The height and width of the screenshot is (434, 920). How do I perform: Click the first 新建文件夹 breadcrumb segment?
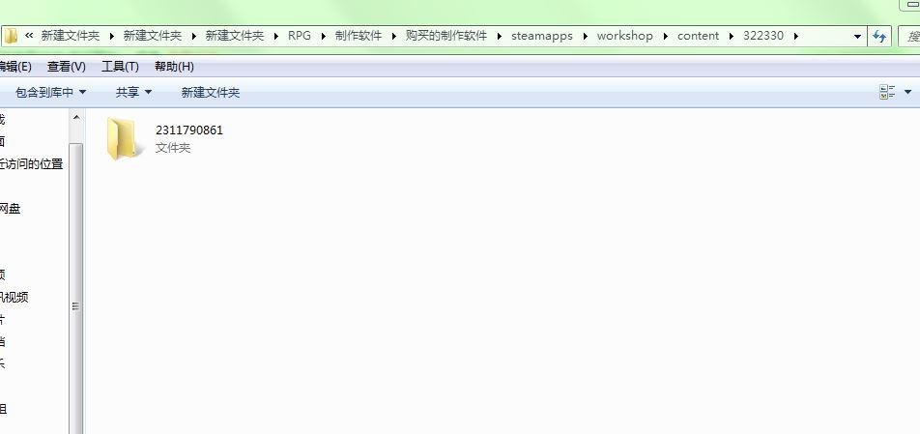[x=71, y=35]
